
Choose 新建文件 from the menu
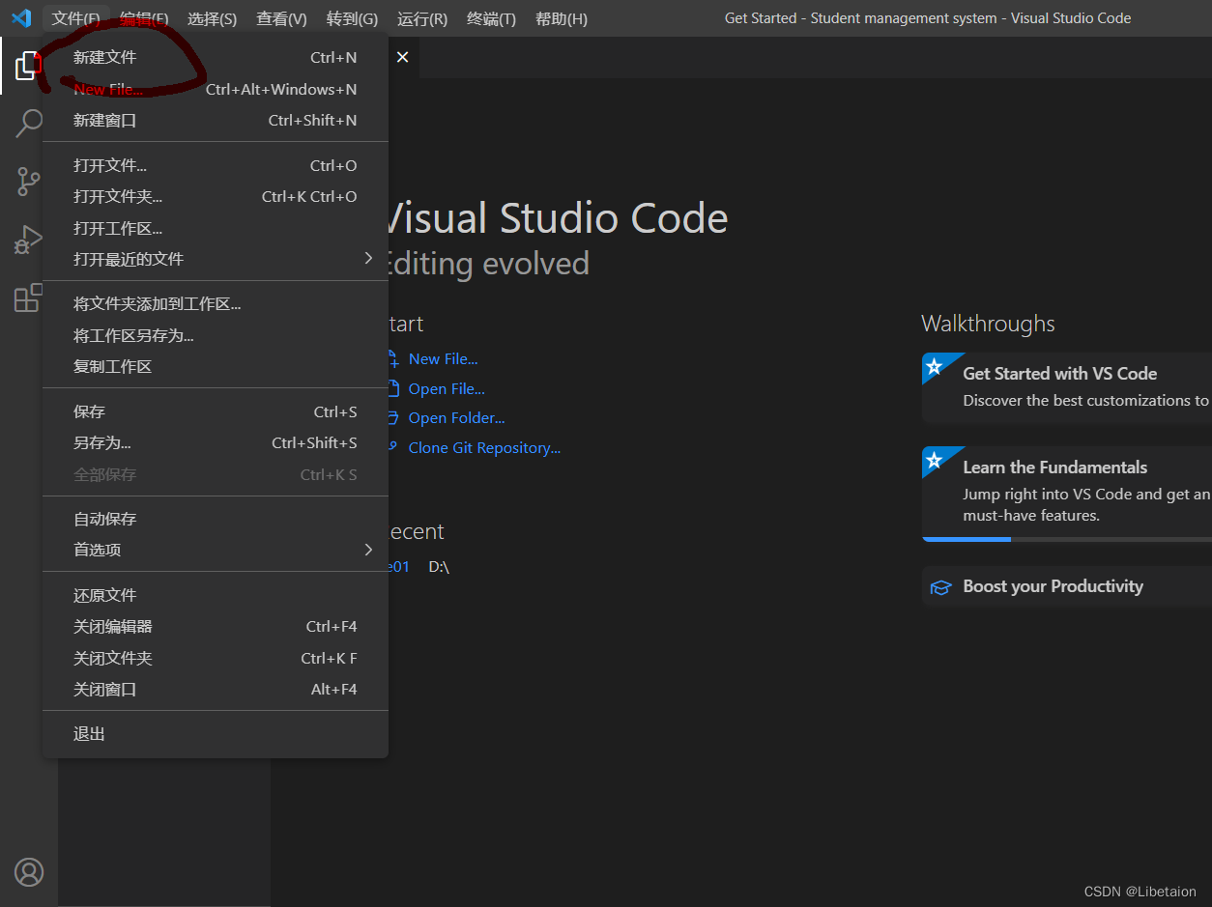[216, 57]
